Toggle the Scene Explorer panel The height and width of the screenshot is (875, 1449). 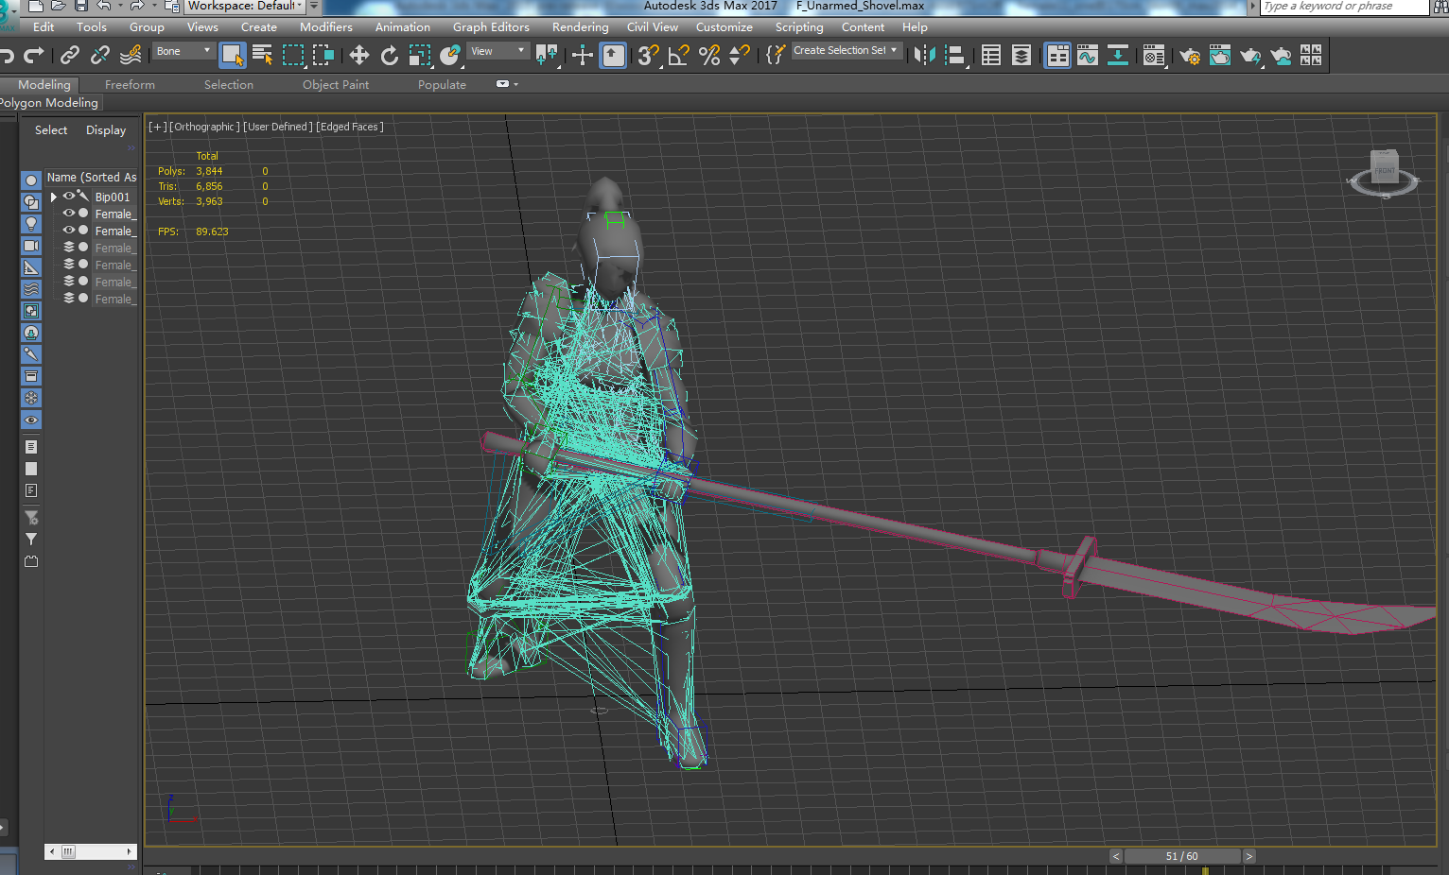[991, 56]
